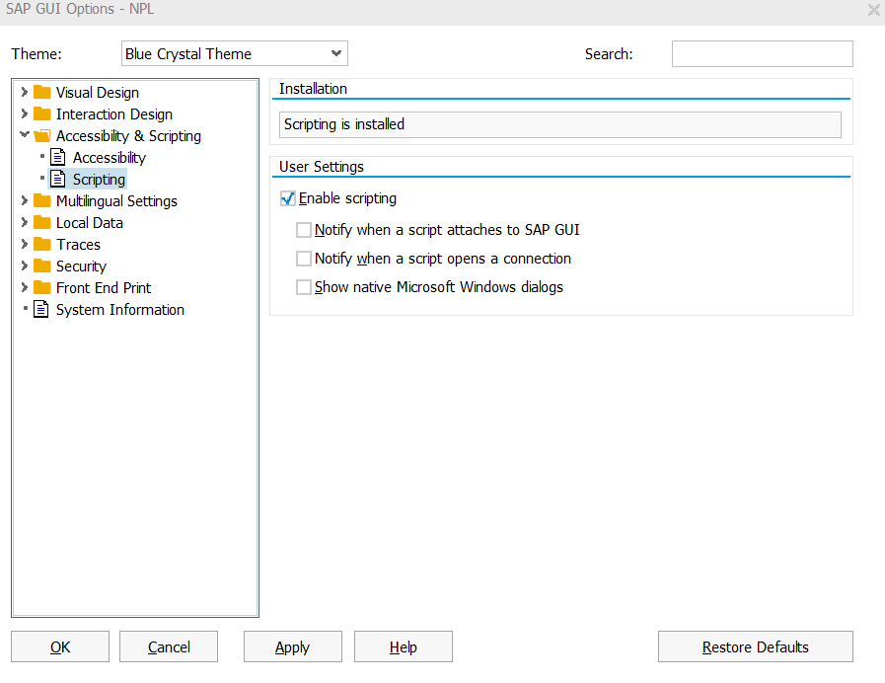This screenshot has height=683, width=885.
Task: Click the Scripting page document icon
Action: (58, 179)
